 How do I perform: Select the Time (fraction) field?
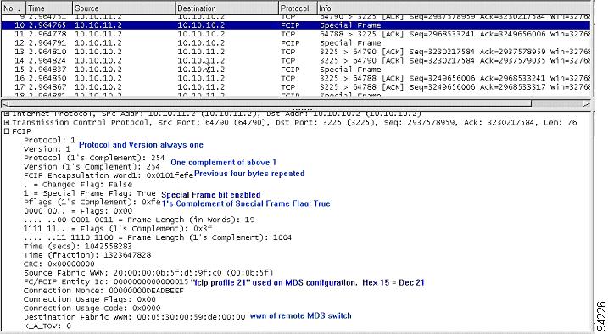coord(86,255)
